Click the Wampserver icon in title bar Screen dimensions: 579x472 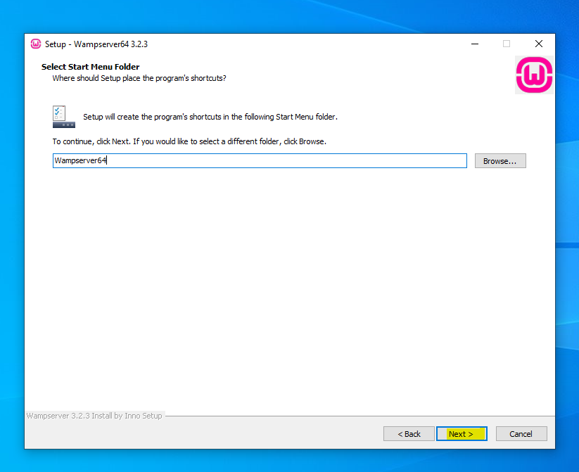click(x=36, y=44)
